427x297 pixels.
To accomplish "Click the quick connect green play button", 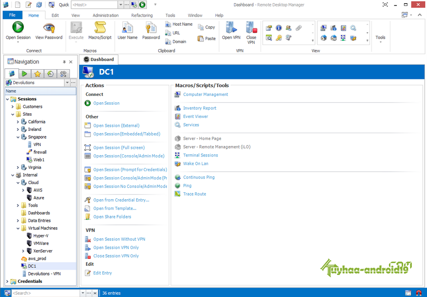I will click(x=143, y=5).
